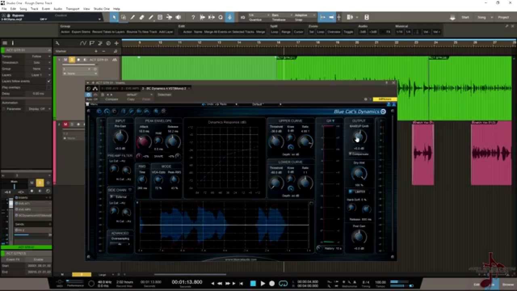Open the Studio One menu
Screen dimensions: 517x291
pyautogui.click(x=101, y=8)
